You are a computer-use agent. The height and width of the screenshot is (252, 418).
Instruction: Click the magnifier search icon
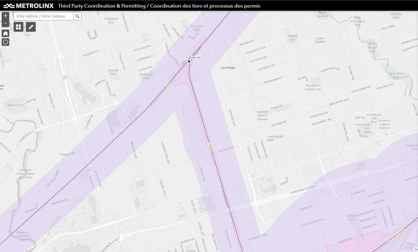77,16
